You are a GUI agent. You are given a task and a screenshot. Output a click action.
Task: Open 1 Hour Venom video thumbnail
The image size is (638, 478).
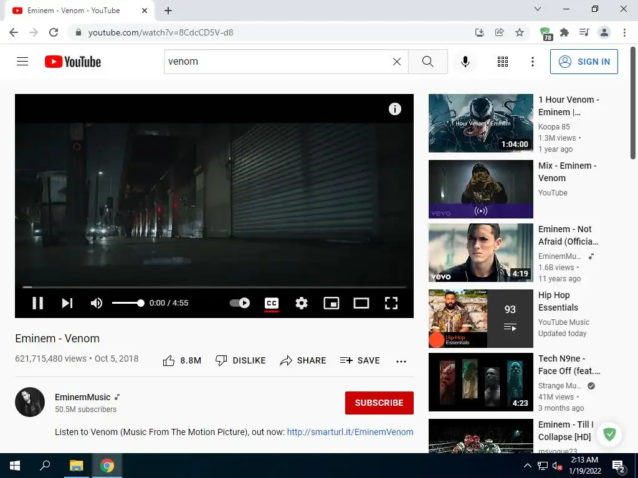(x=480, y=123)
